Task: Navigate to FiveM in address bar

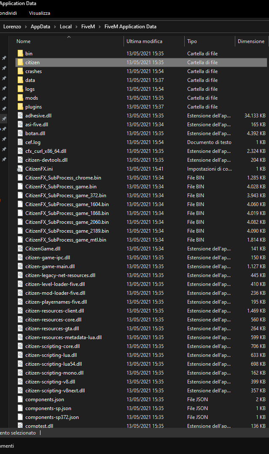Action: (88, 26)
